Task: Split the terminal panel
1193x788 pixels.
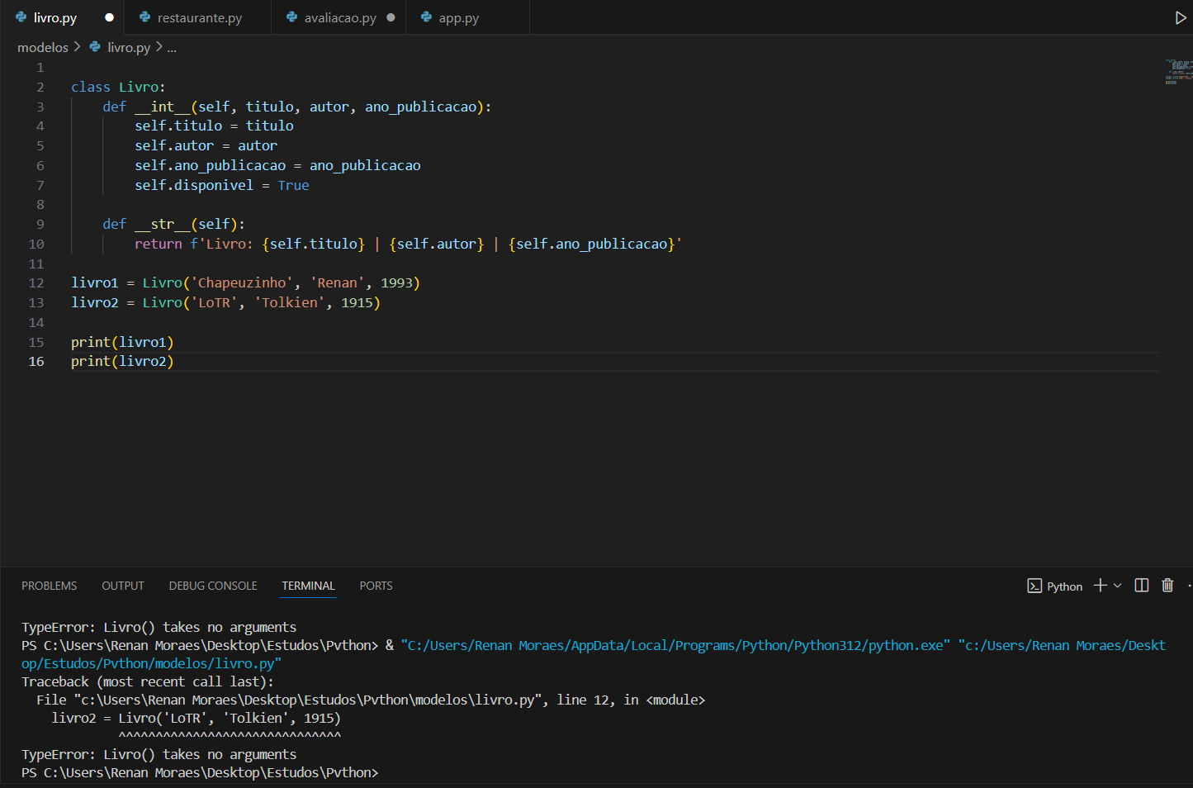Action: 1142,586
